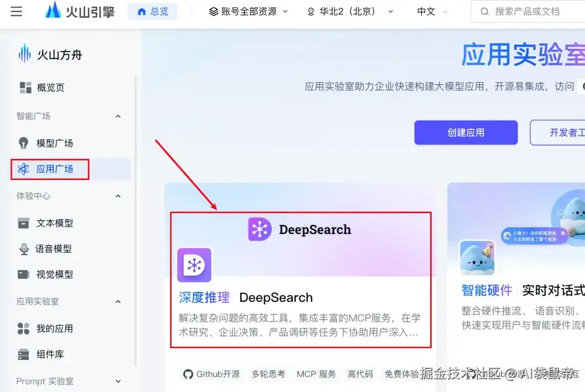Click the 视觉模型 camera icon
The width and height of the screenshot is (585, 392).
23,274
